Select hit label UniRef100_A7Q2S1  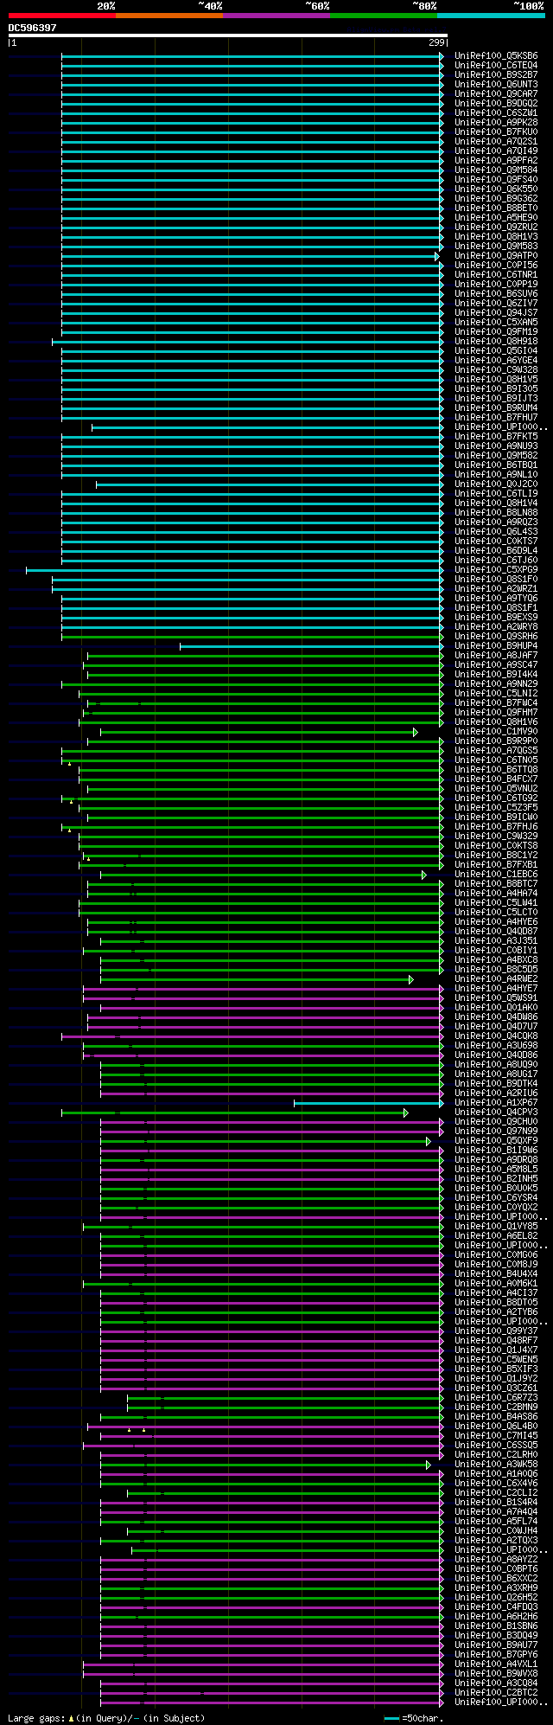pos(496,142)
